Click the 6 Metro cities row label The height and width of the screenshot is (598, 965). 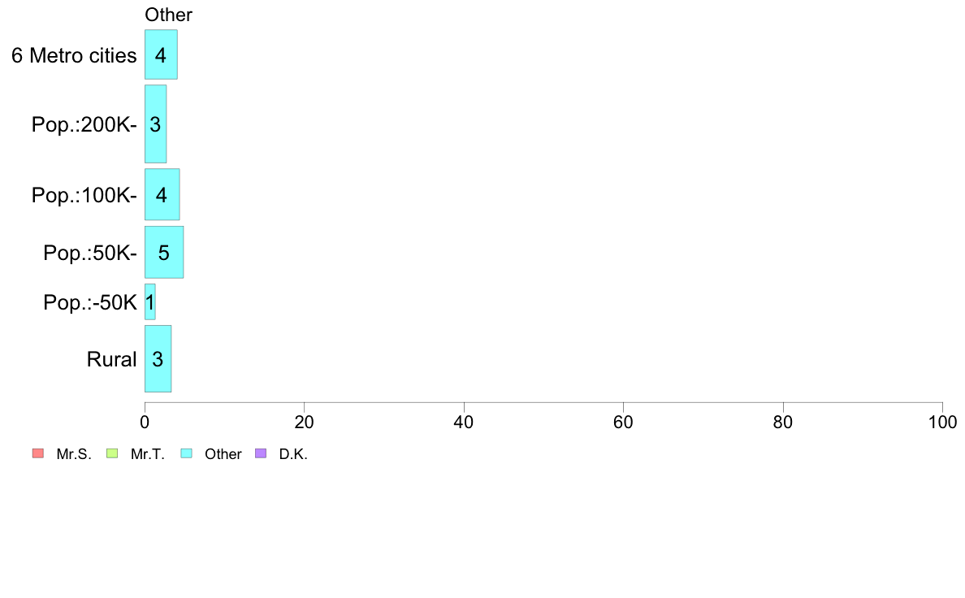tap(74, 55)
